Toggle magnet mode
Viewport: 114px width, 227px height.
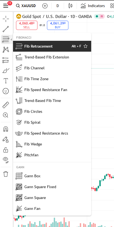click(6, 129)
